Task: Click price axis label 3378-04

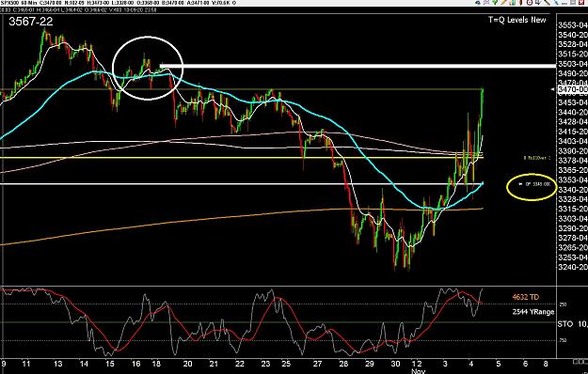Action: (x=573, y=161)
